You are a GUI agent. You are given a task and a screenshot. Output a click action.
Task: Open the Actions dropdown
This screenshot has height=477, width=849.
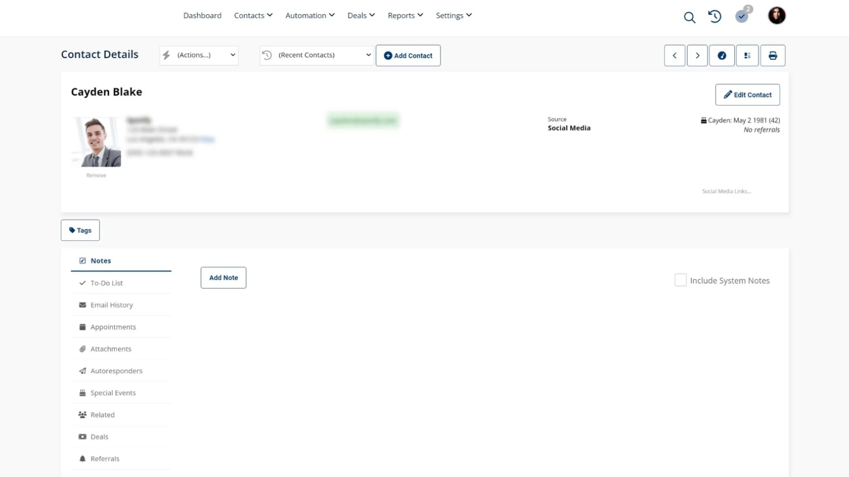[199, 55]
